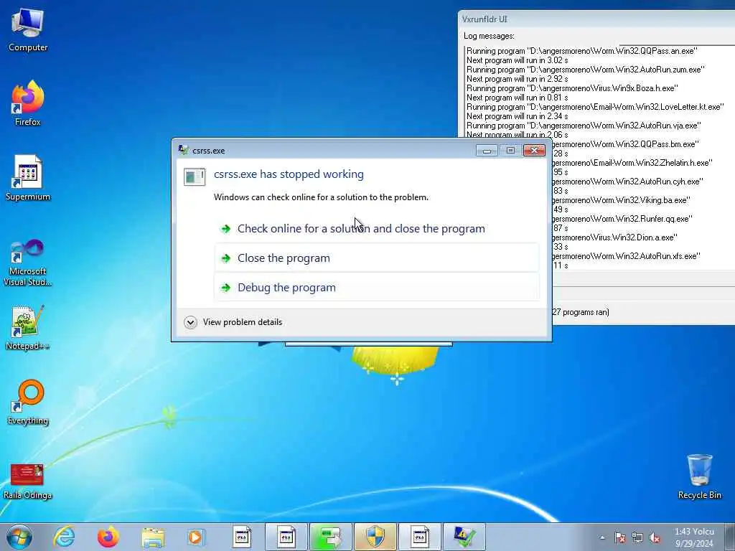Choose Close the program
The image size is (735, 551).
coord(377,258)
